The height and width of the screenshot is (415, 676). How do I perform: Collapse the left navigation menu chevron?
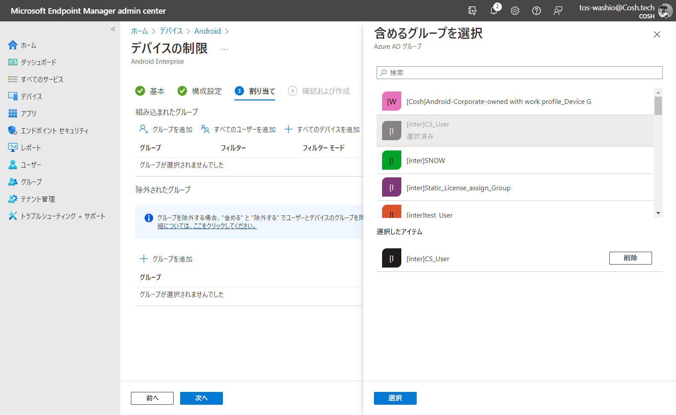[113, 29]
